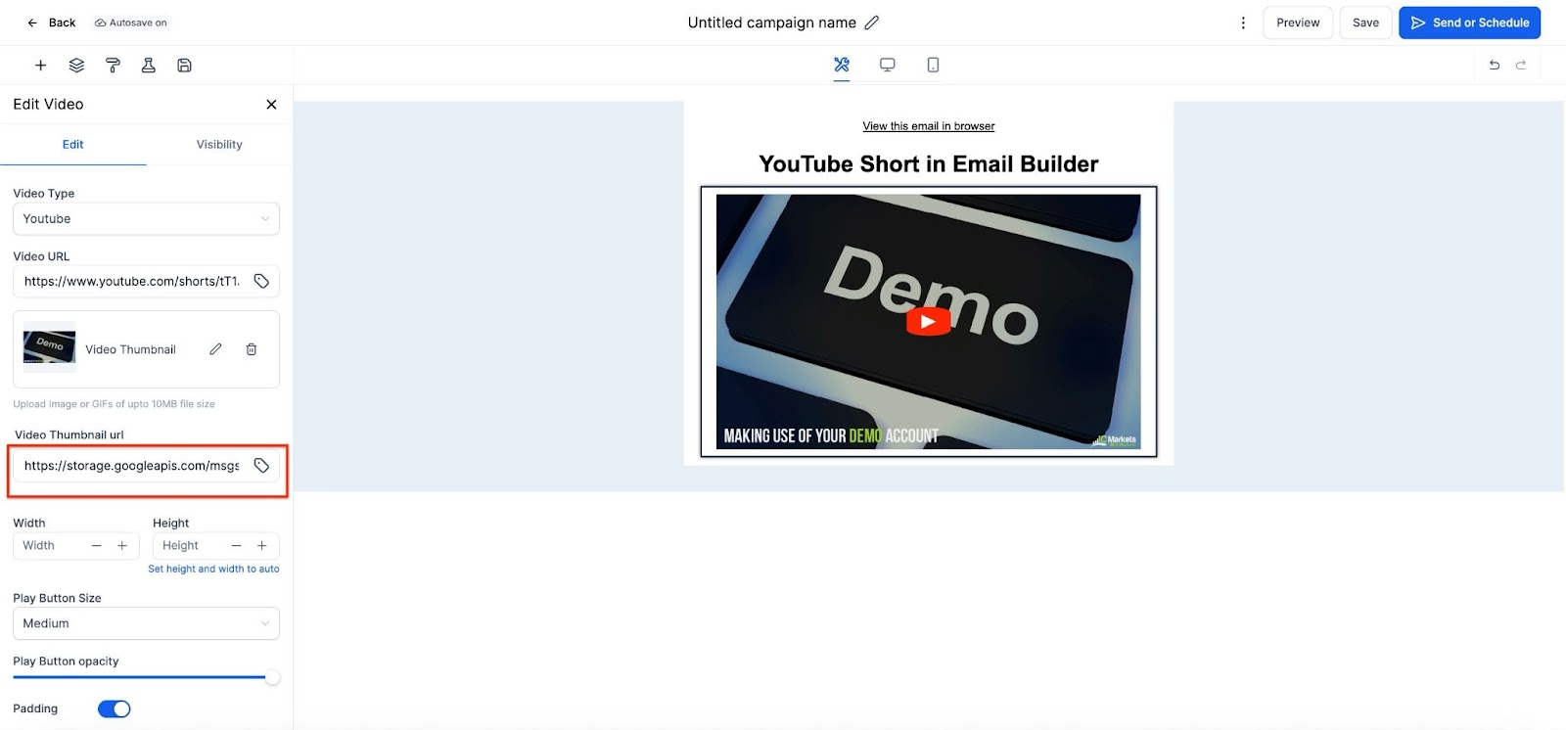Image resolution: width=1566 pixels, height=730 pixels.
Task: Open the layers panel icon
Action: pyautogui.click(x=76, y=66)
